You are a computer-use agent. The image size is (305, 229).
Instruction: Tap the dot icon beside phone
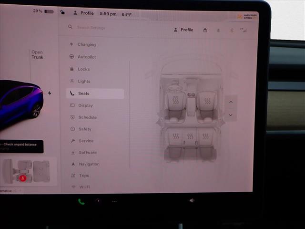[x=99, y=201]
